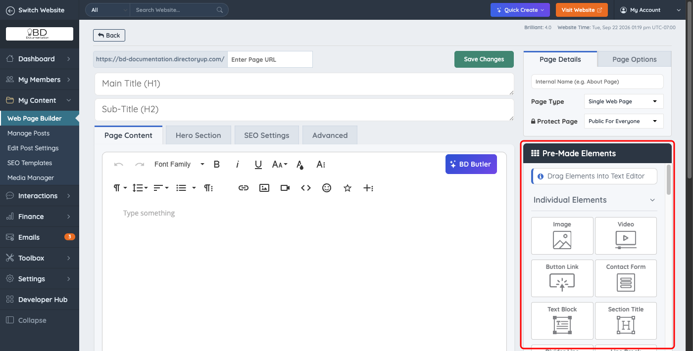The width and height of the screenshot is (693, 351).
Task: Open the list style dropdown arrow
Action: point(194,188)
